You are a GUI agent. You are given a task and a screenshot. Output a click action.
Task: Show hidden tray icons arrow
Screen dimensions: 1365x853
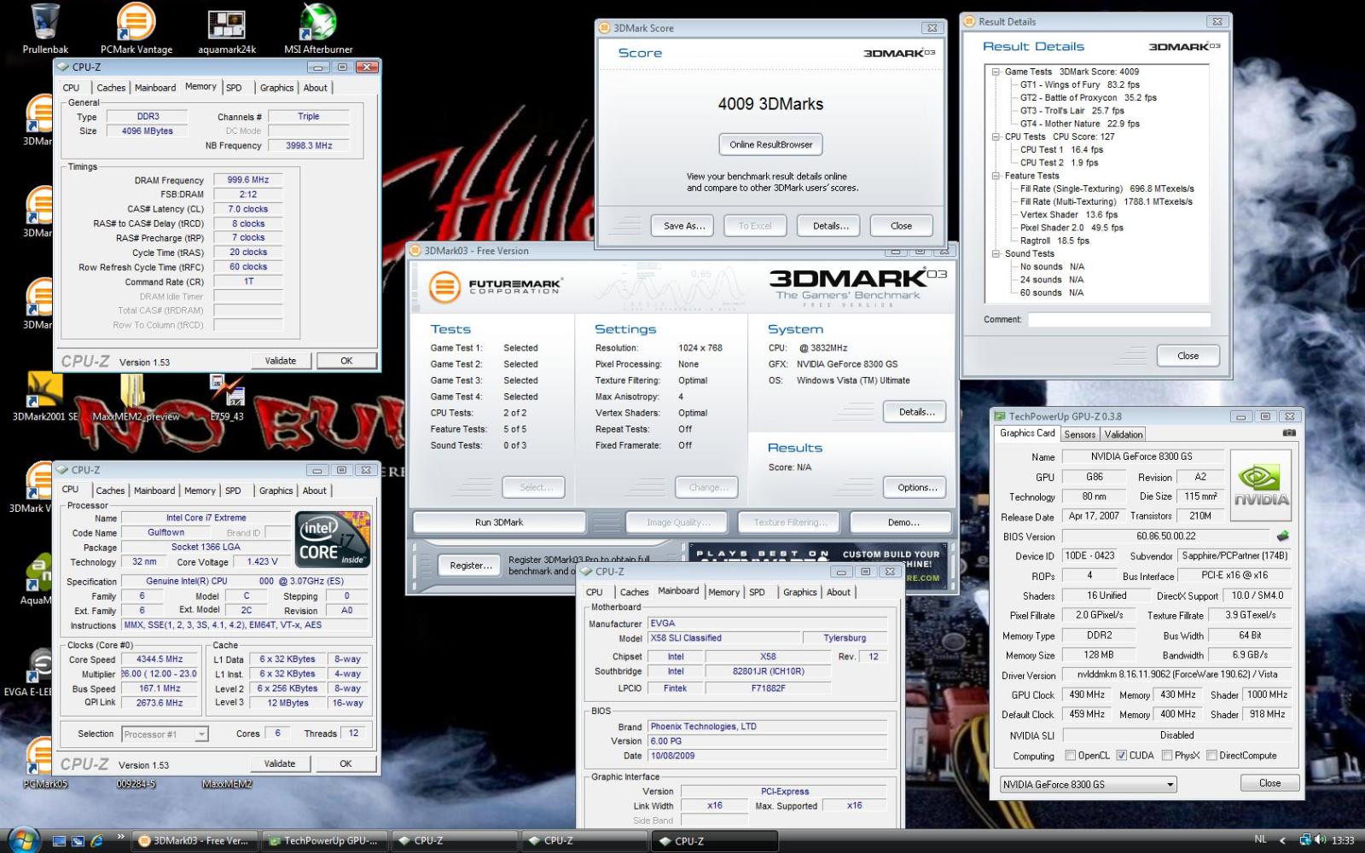pyautogui.click(x=1282, y=840)
